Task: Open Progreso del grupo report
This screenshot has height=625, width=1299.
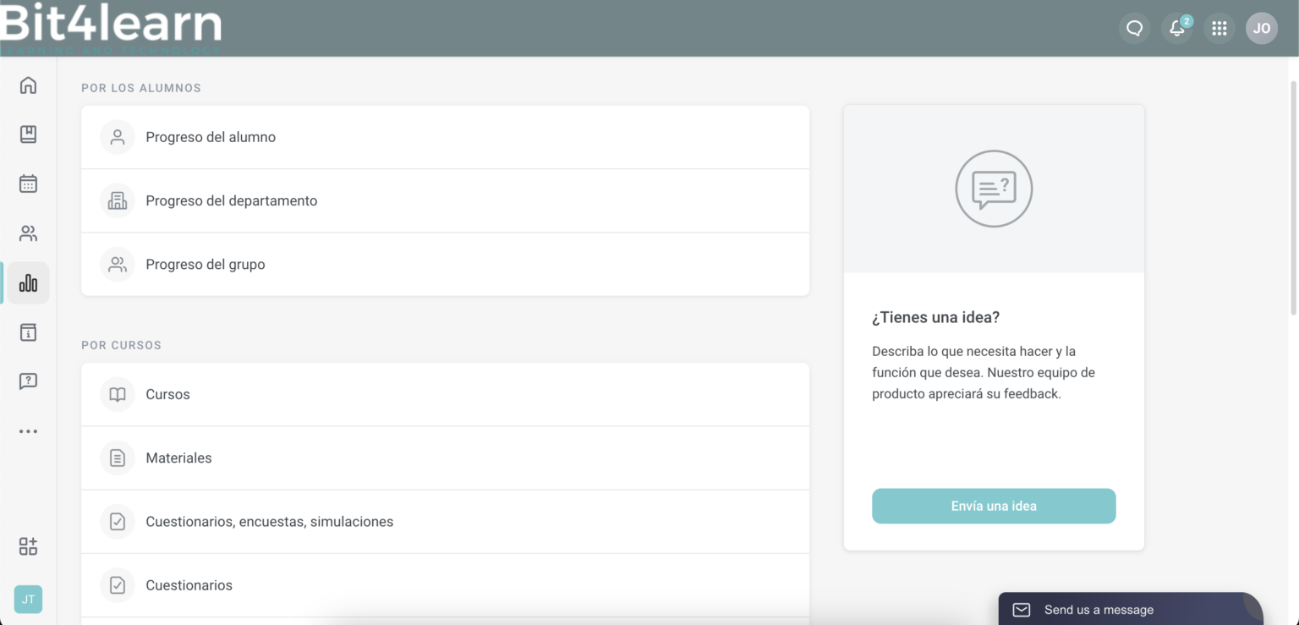Action: point(445,264)
